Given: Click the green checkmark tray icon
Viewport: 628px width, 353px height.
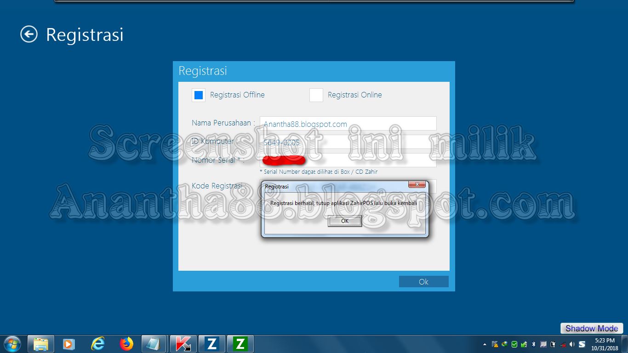Looking at the screenshot, I should pyautogui.click(x=514, y=344).
